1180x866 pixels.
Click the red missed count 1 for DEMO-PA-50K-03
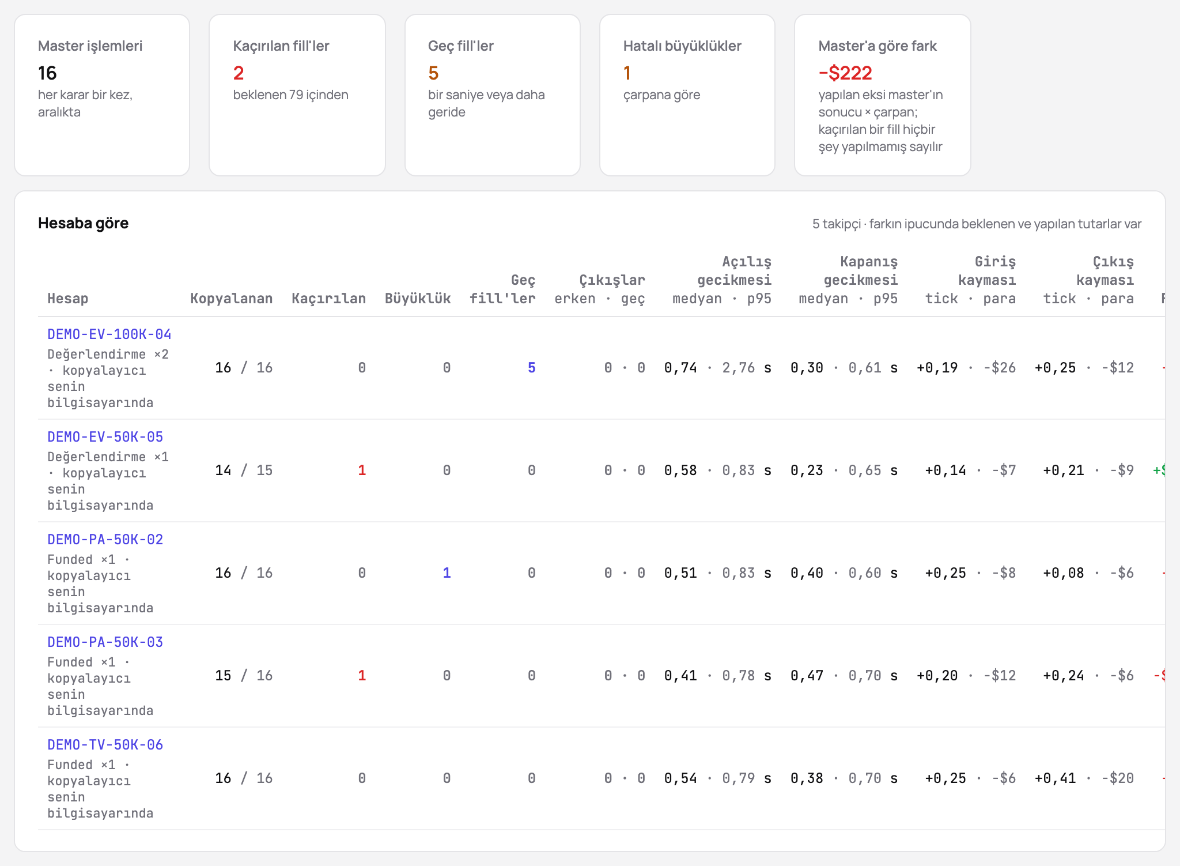(x=362, y=676)
